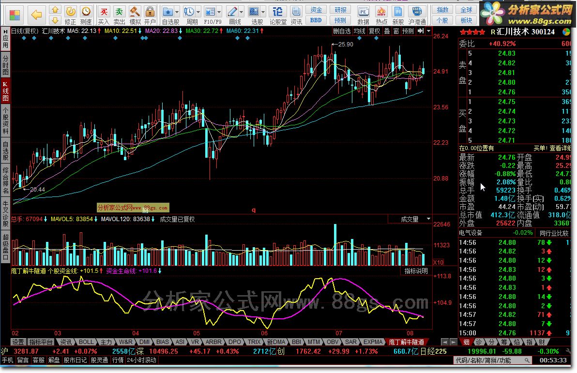Open the 测速 speed test icon

[86, 15]
